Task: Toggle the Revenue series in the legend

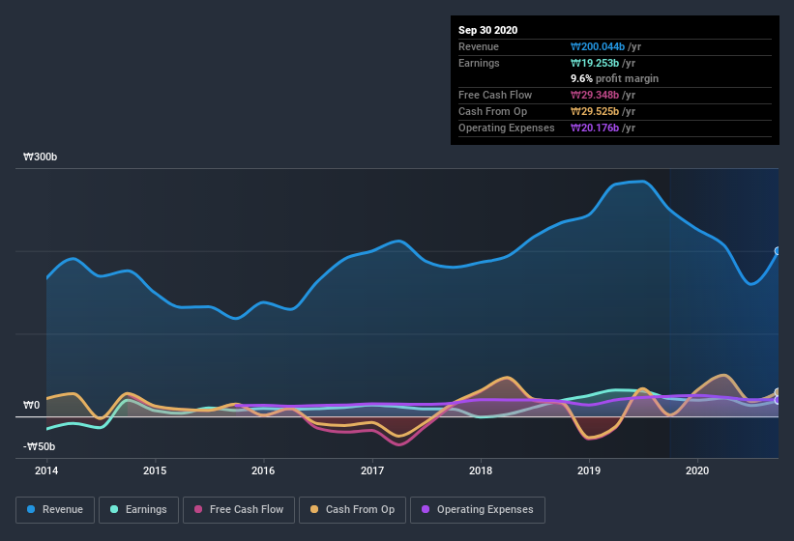Action: [x=54, y=509]
